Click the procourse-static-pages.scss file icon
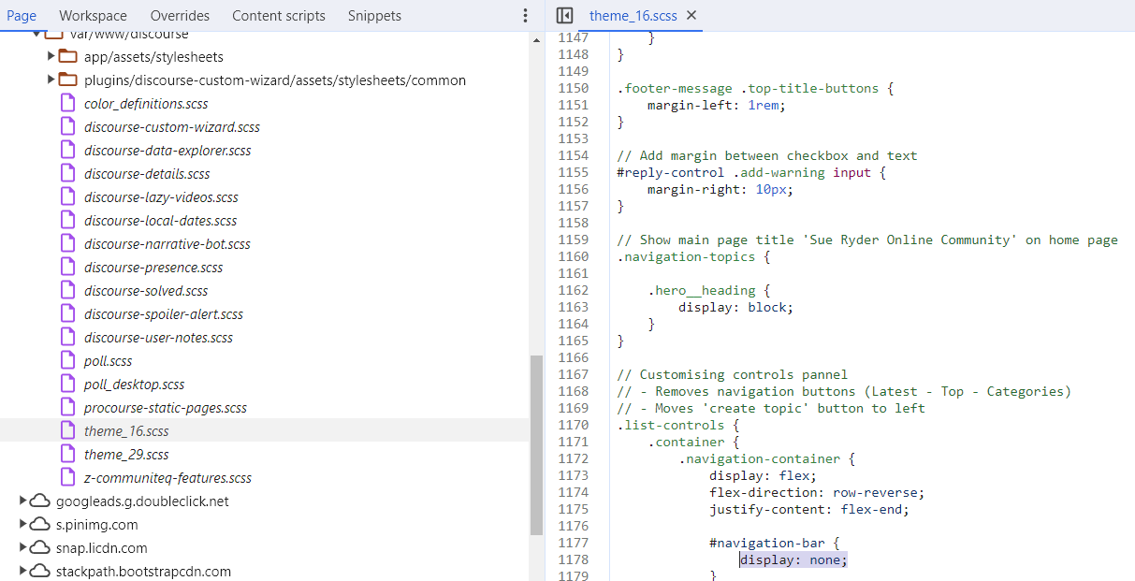Viewport: 1135px width, 581px height. point(66,407)
